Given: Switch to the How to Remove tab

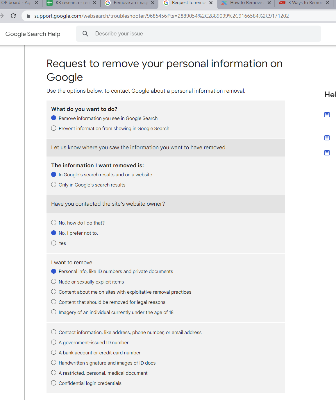Looking at the screenshot, I should [x=246, y=3].
